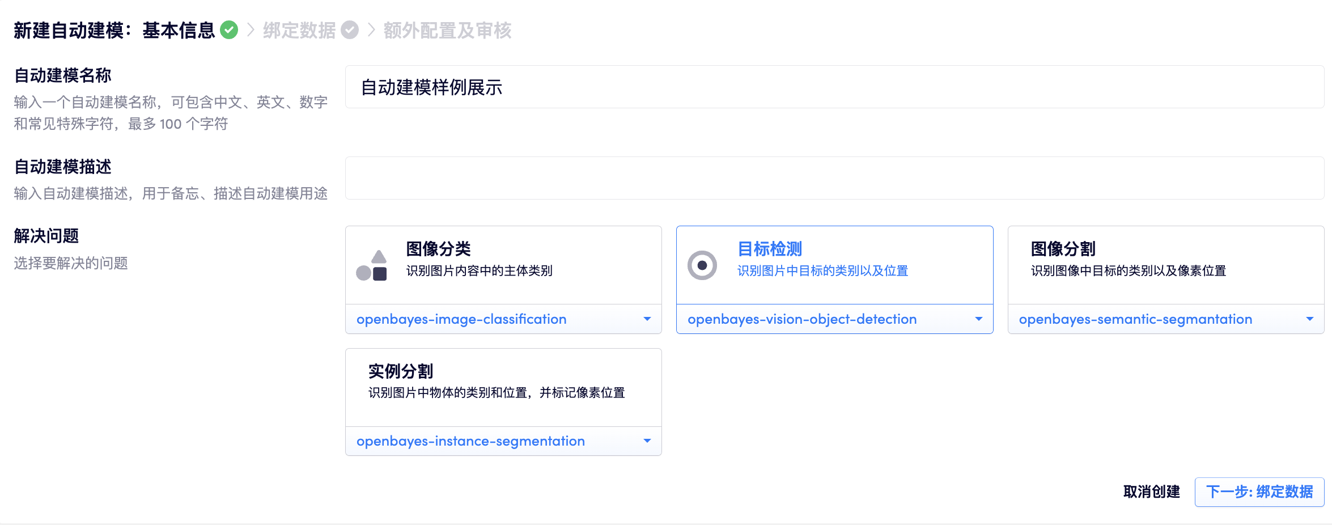Select 目标检测 card title

pos(769,249)
